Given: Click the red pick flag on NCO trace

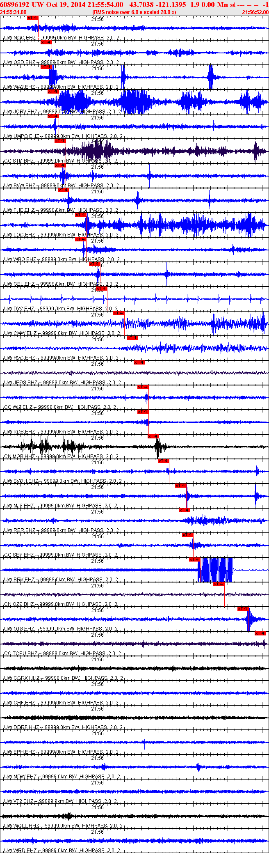Looking at the screenshot, I should [x=32, y=18].
